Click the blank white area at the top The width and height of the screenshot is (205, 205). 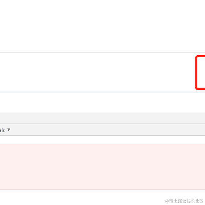(102, 26)
